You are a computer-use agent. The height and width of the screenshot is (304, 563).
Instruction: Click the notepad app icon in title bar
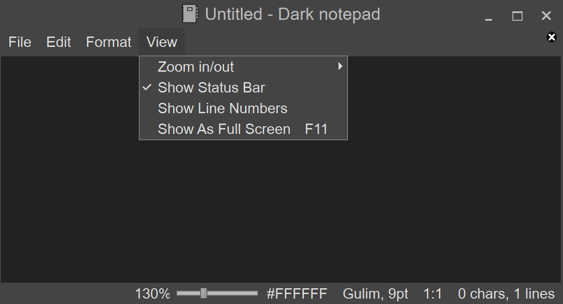click(x=190, y=14)
